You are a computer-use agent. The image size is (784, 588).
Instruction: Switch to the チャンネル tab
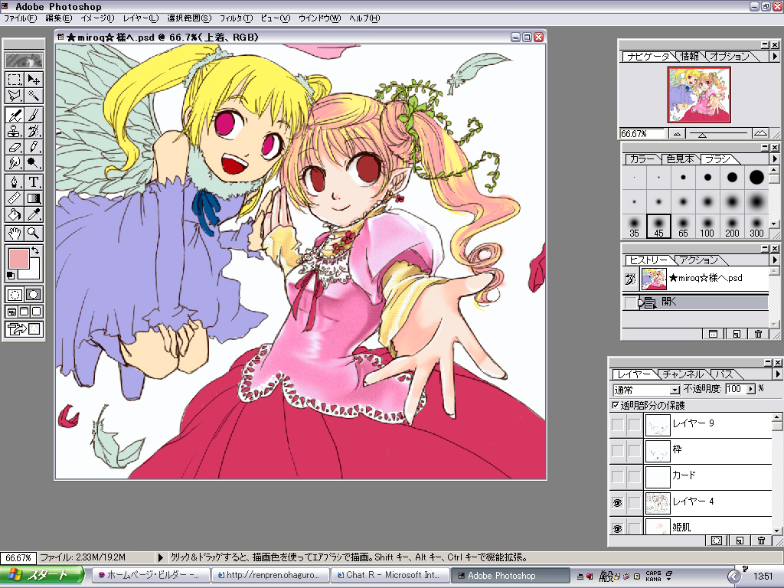coord(682,374)
